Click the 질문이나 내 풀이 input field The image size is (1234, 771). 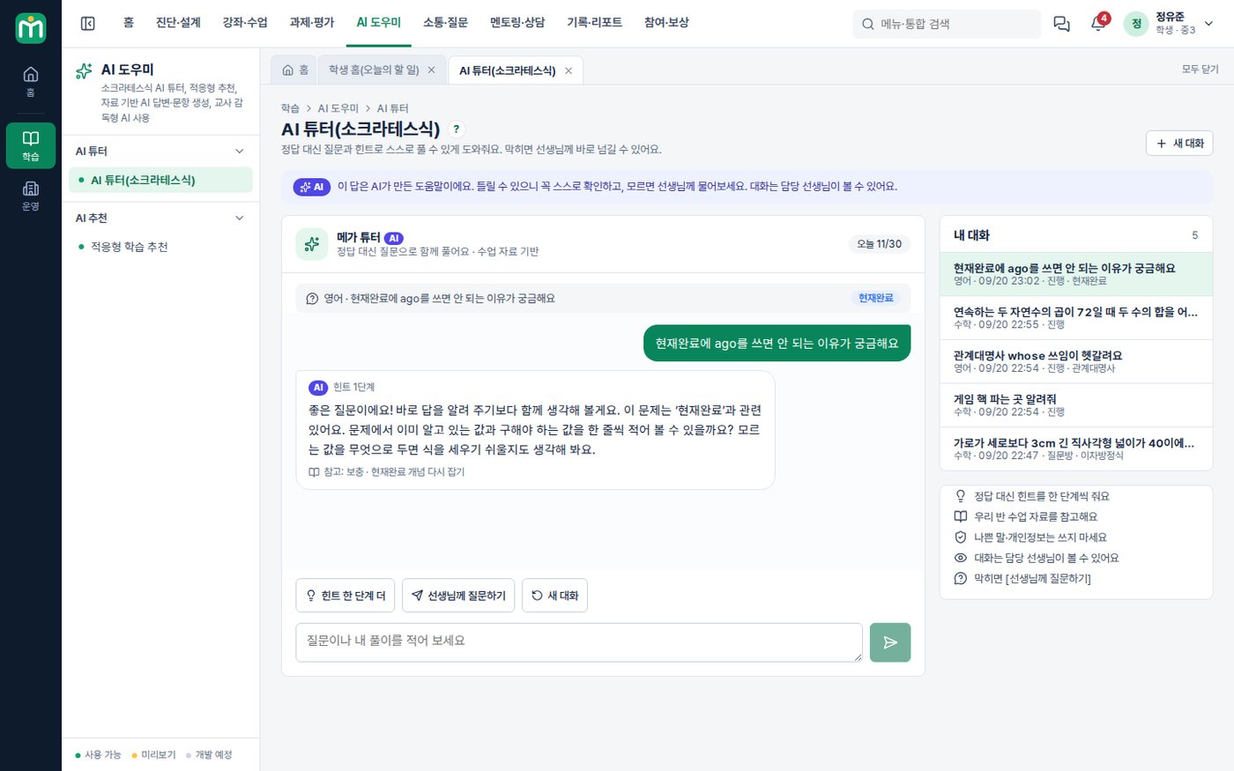(579, 642)
